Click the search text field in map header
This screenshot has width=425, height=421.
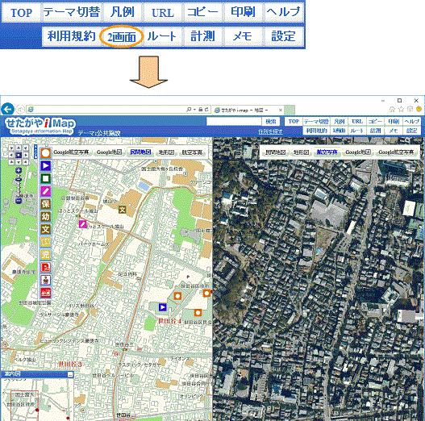click(234, 121)
